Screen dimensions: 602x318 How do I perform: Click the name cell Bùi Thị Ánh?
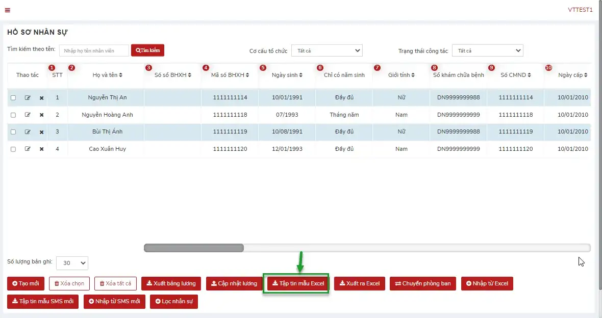[x=107, y=131]
